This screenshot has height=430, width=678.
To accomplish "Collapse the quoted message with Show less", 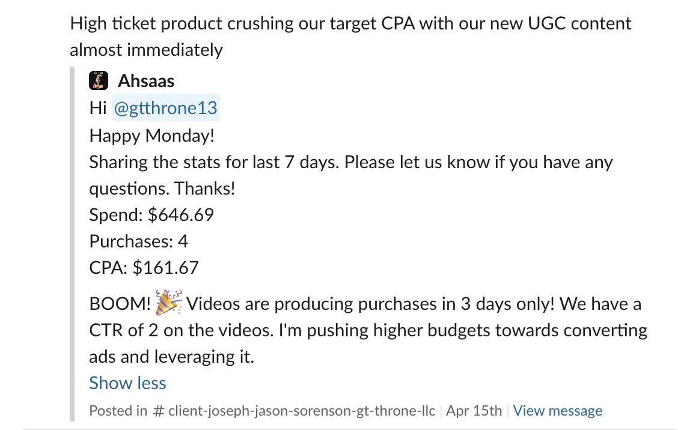I will point(127,383).
